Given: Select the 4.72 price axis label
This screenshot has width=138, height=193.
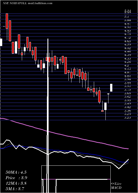Looking at the screenshot, I should click(x=128, y=38).
